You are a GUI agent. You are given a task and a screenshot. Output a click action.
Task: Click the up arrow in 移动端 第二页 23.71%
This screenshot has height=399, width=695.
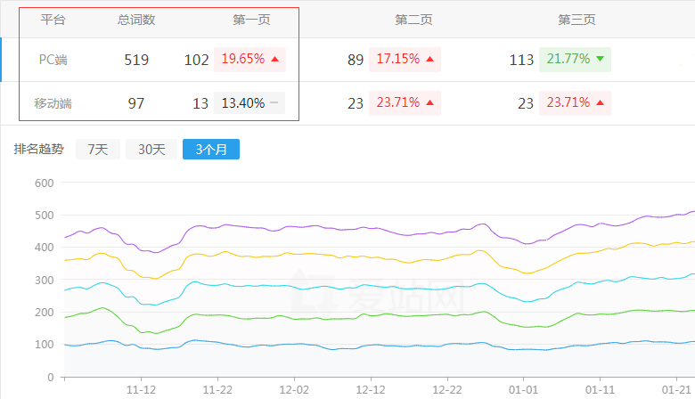[429, 103]
